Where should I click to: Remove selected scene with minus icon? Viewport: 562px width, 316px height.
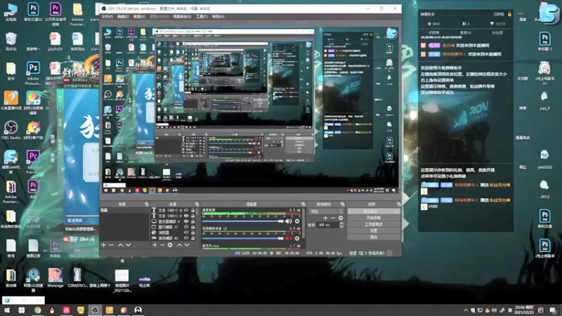(111, 245)
